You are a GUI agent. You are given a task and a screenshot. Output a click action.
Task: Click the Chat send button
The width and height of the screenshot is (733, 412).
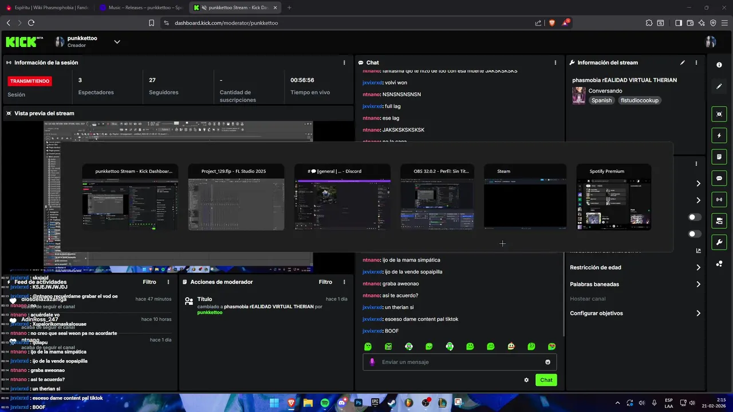click(546, 380)
